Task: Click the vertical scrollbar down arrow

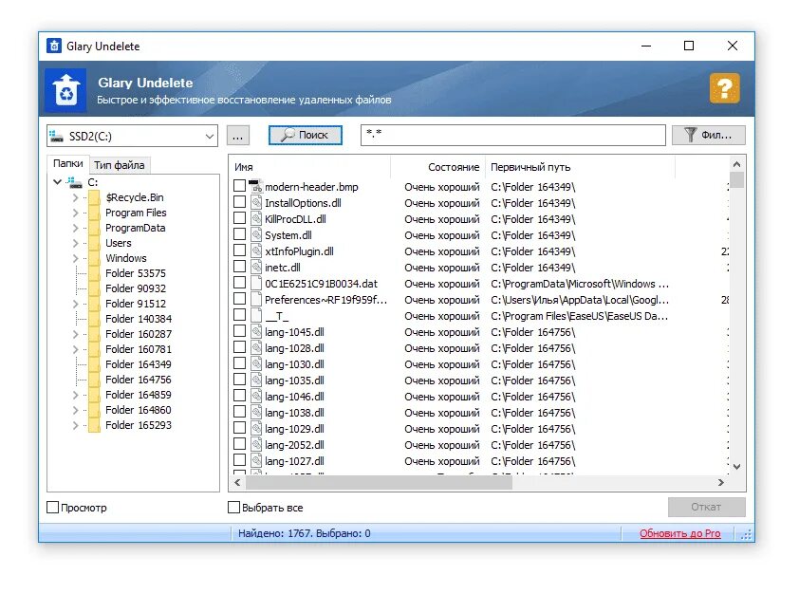Action: (736, 466)
